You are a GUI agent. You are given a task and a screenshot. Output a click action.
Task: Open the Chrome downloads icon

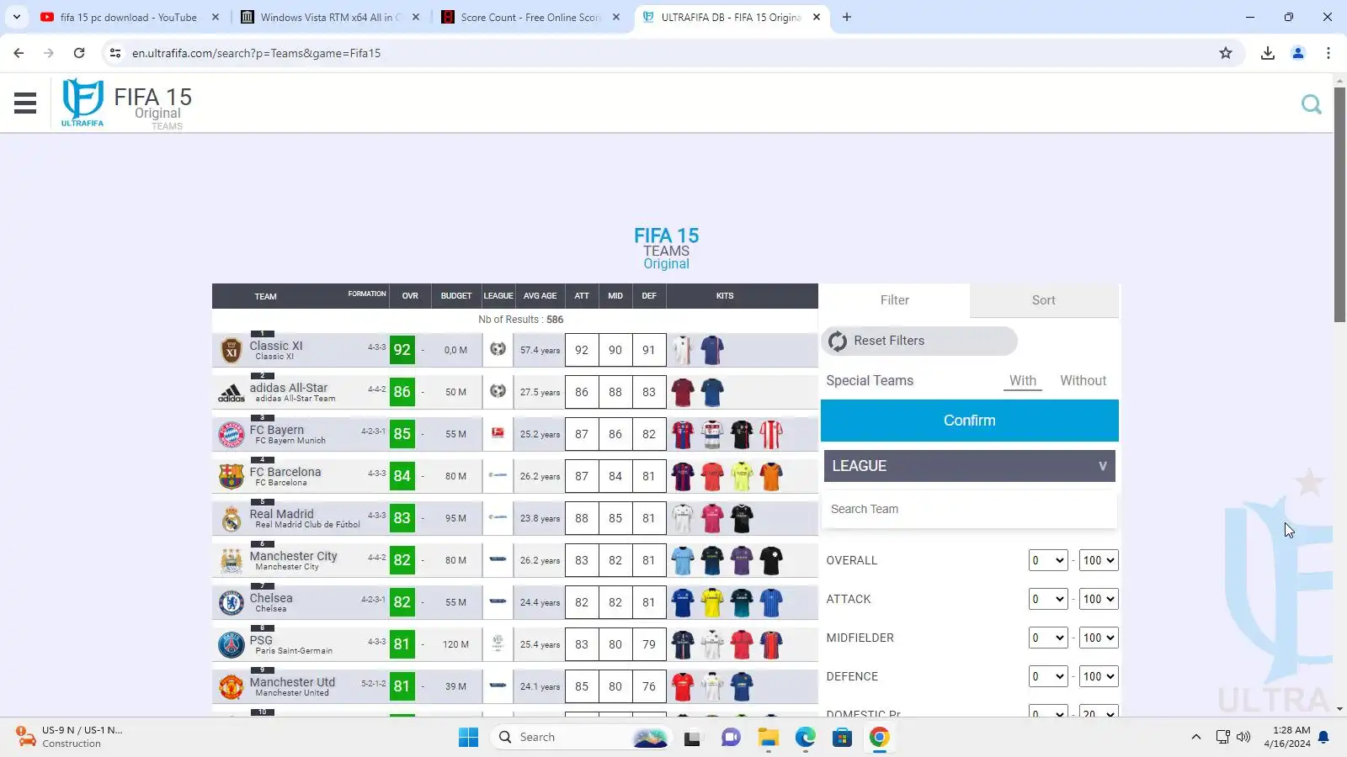[x=1267, y=53]
